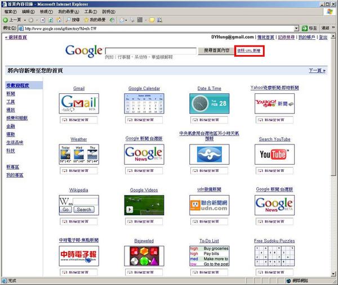Click the Date & Time clock thumbnail
Viewport: 338px width, 285px height.
click(210, 103)
